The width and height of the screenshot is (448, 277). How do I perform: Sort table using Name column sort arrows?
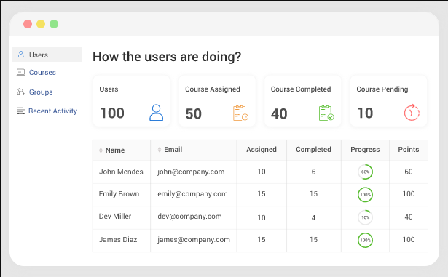(101, 150)
